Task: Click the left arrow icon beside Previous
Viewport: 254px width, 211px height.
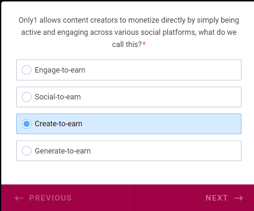Action: [x=19, y=198]
